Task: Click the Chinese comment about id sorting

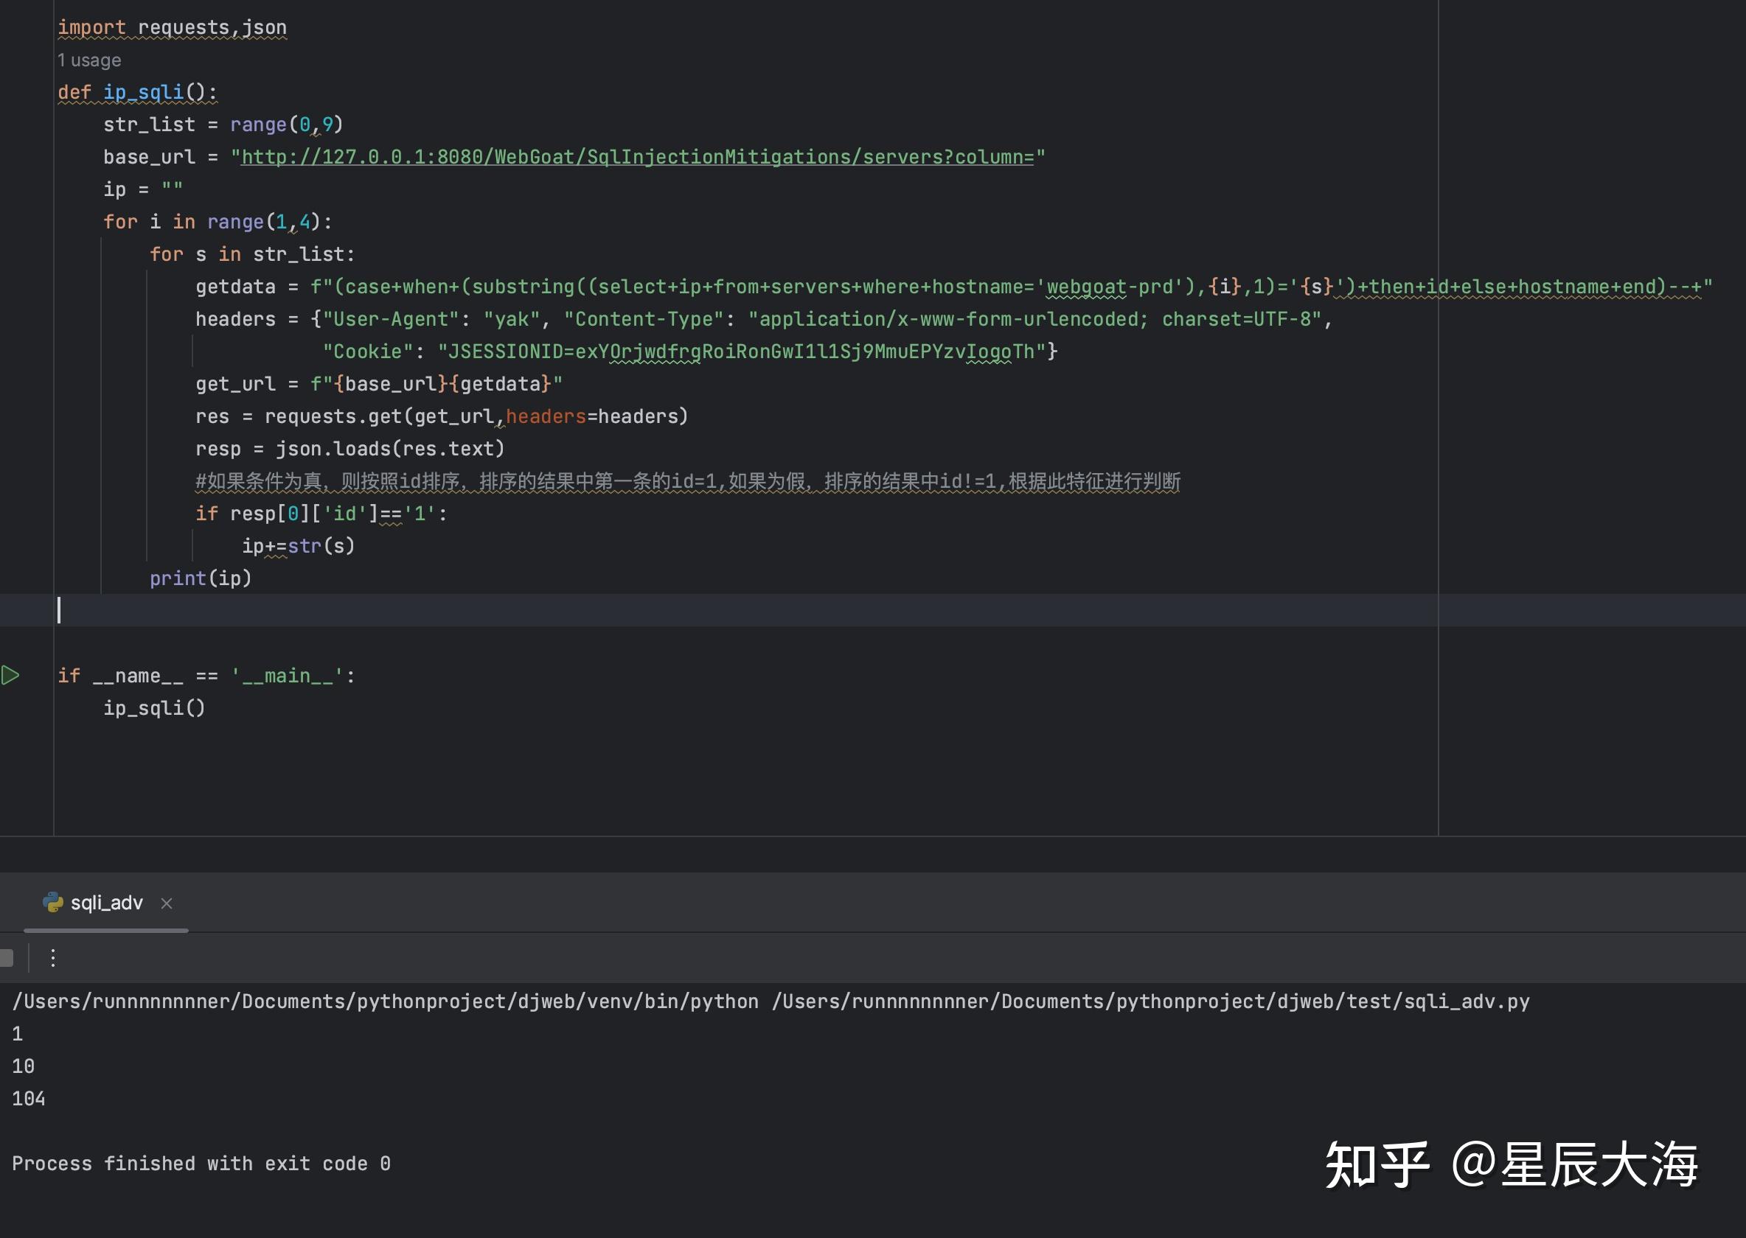Action: (686, 481)
